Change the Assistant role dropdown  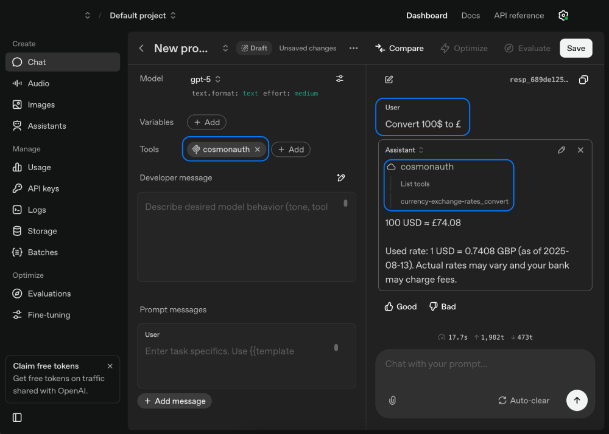[404, 150]
